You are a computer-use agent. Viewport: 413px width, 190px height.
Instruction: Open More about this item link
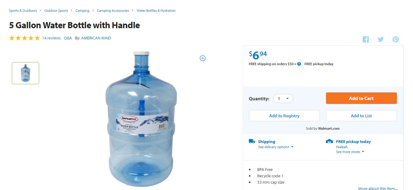coord(378,188)
